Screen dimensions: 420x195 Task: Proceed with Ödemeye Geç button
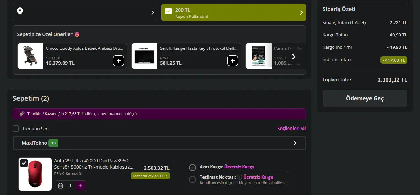365,98
